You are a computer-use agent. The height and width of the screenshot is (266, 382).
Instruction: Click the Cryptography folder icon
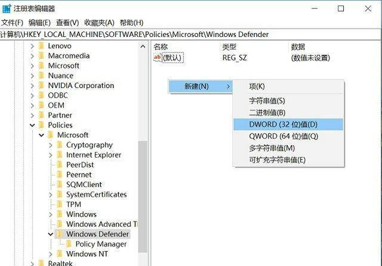pos(60,145)
